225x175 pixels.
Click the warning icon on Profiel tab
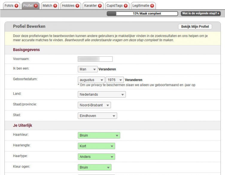tap(36, 6)
